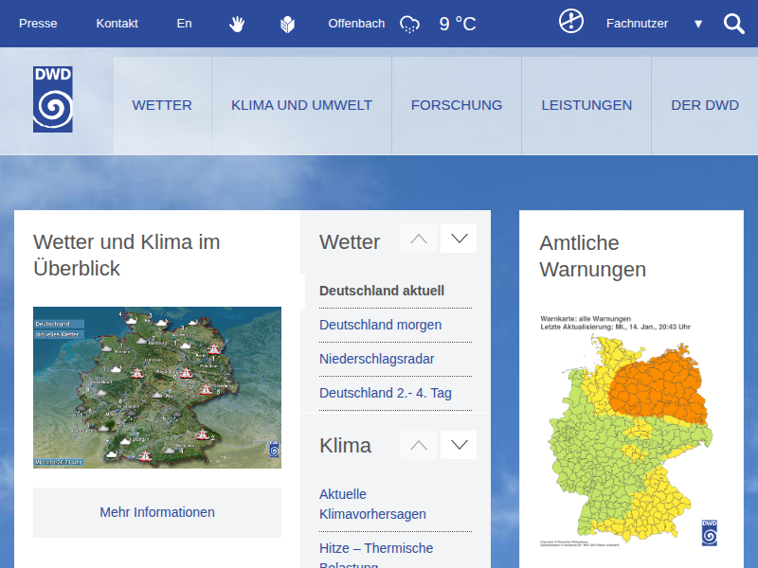
Task: Select Deutschland morgen link
Action: pos(380,325)
